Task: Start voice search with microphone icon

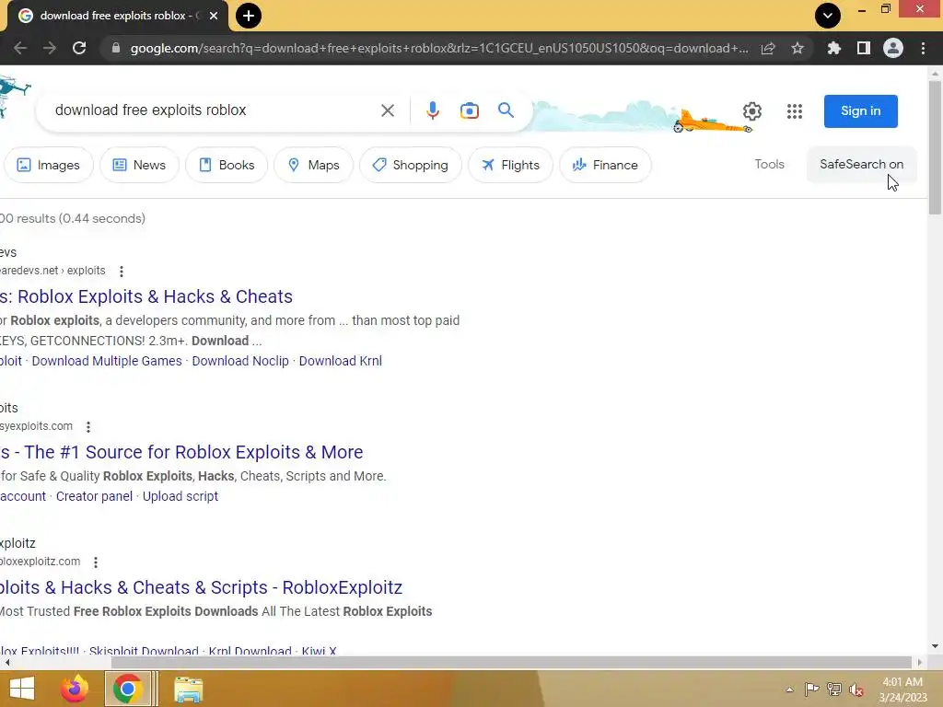Action: (x=433, y=110)
